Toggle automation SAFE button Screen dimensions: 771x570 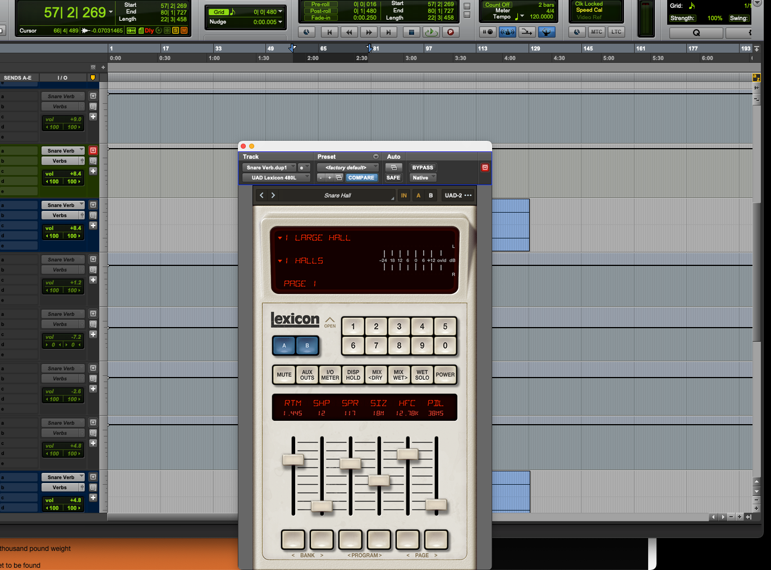coord(393,178)
